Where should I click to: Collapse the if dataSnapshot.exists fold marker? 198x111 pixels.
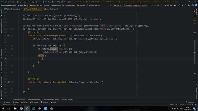tap(12, 46)
